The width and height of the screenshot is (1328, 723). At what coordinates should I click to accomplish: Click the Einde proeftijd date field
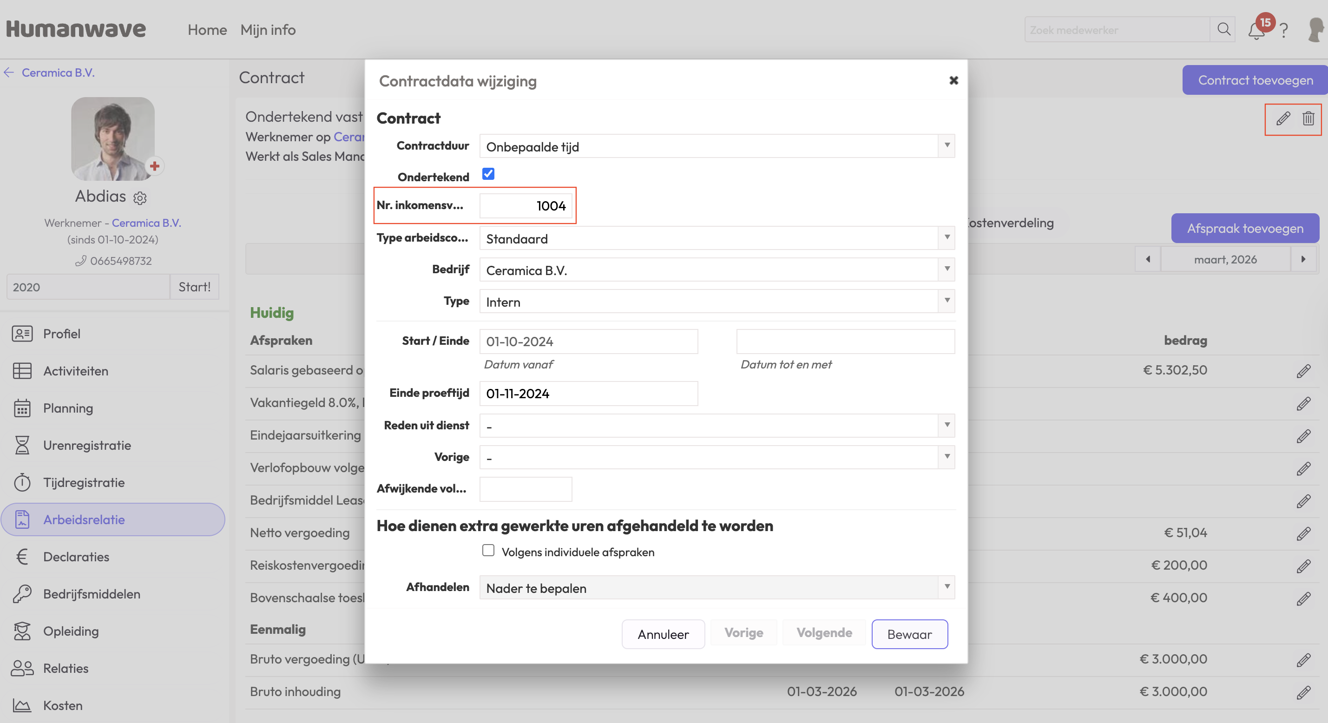pyautogui.click(x=588, y=394)
